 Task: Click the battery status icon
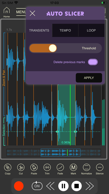pyautogui.click(x=104, y=3)
